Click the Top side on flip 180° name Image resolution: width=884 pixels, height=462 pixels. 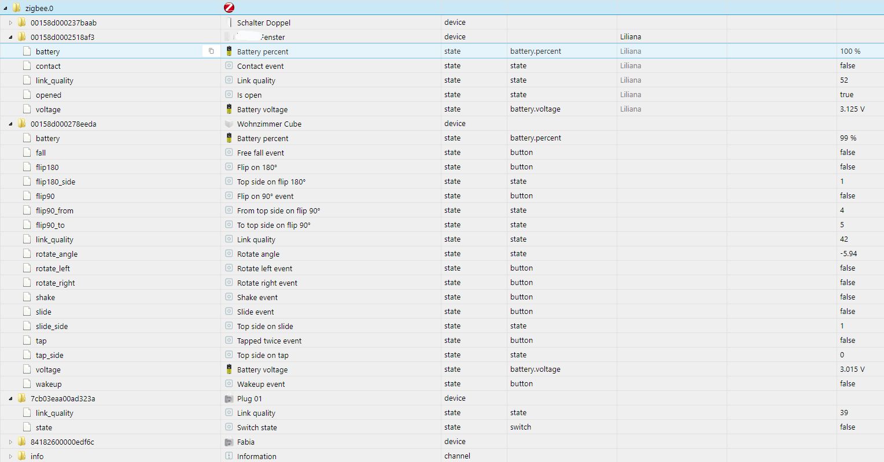tap(271, 182)
